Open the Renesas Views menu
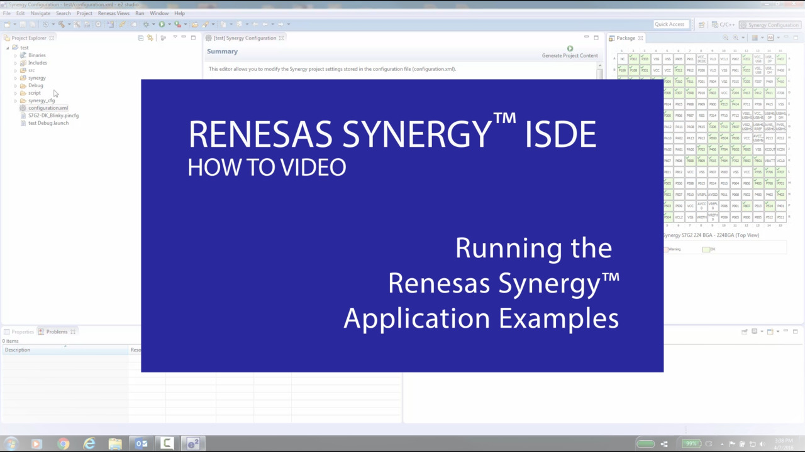Image resolution: width=805 pixels, height=452 pixels. [x=113, y=13]
